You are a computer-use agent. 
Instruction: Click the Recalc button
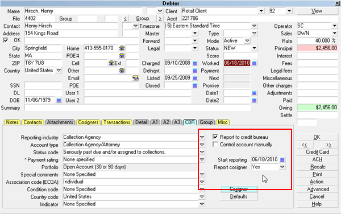tap(317, 167)
